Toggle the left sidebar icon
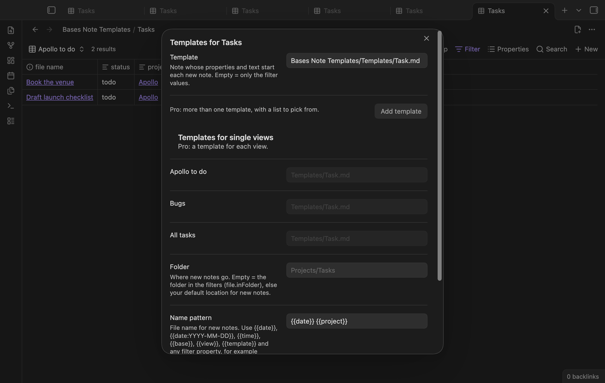Image resolution: width=605 pixels, height=383 pixels. (x=51, y=10)
